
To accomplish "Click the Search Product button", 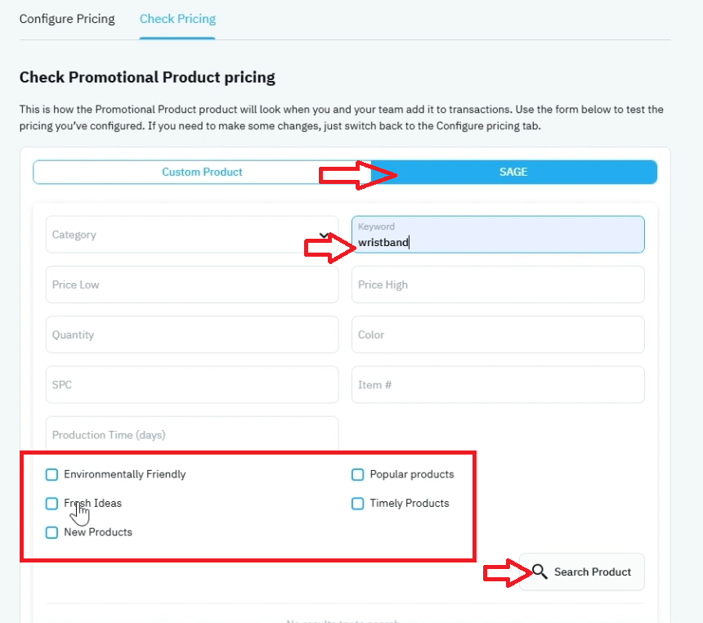I will [x=581, y=571].
